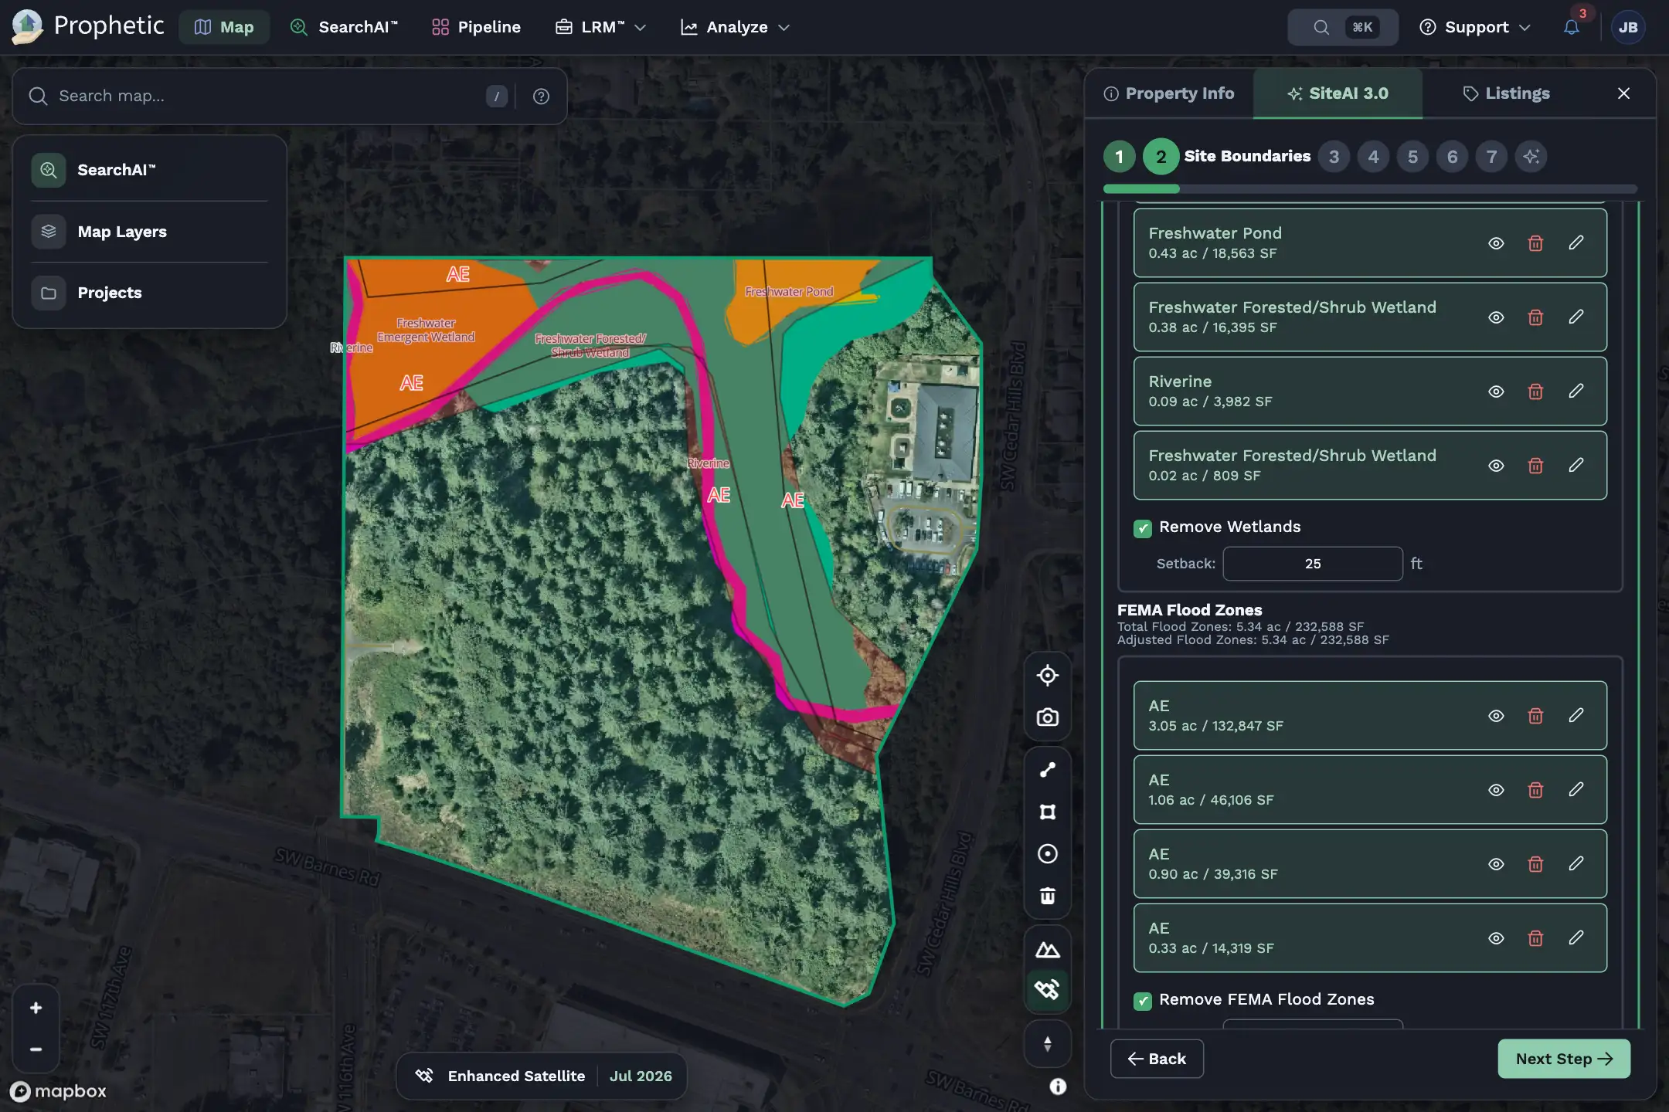Zoom out the map with minus
1669x1112 pixels.
click(36, 1049)
